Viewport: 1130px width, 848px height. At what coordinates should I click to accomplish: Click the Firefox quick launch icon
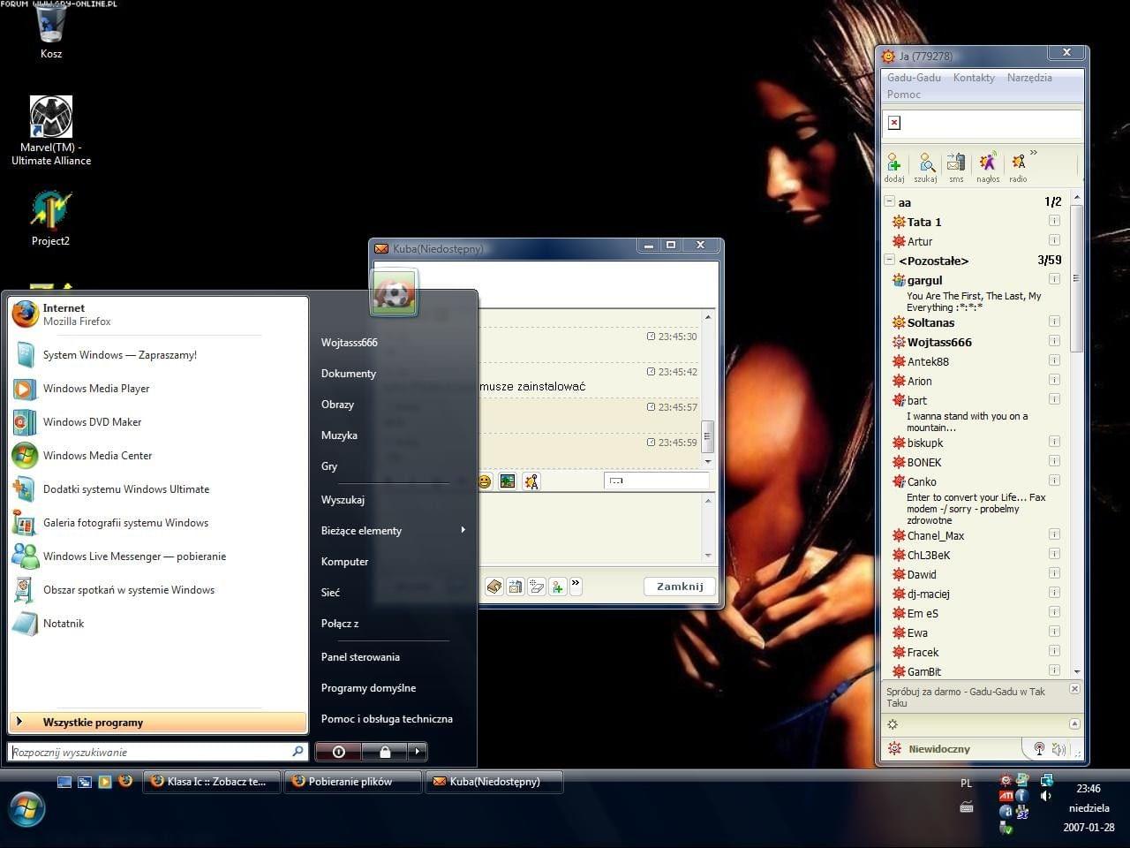(x=125, y=782)
